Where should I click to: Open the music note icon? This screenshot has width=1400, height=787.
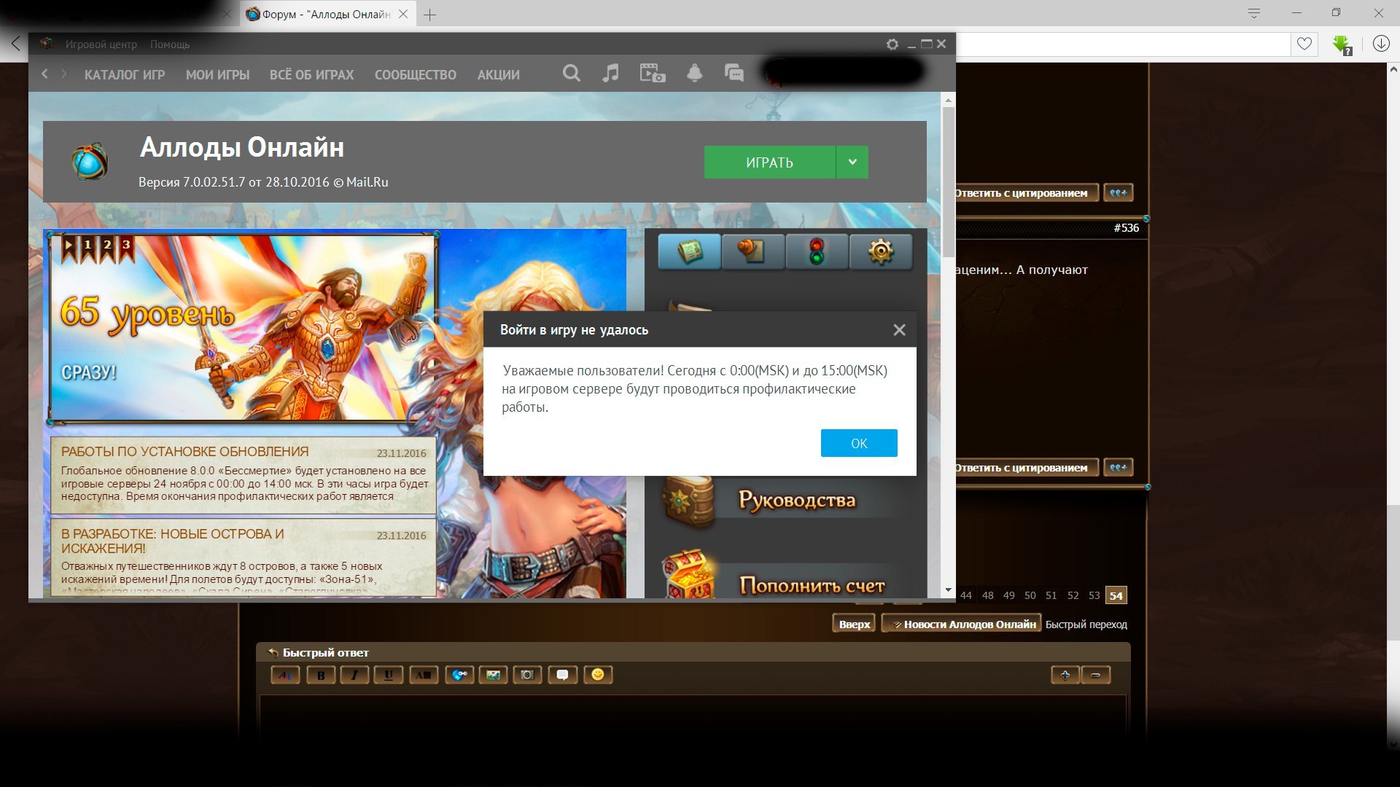(x=611, y=74)
